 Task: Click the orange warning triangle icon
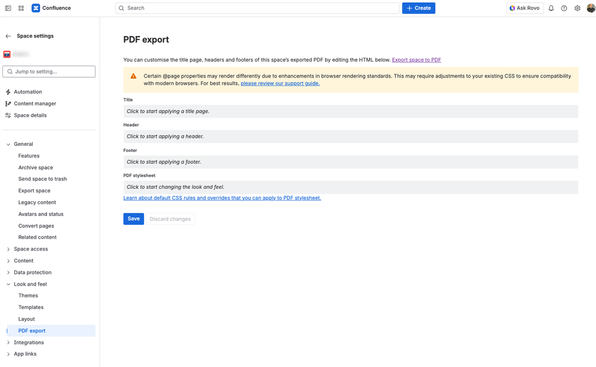pyautogui.click(x=133, y=76)
